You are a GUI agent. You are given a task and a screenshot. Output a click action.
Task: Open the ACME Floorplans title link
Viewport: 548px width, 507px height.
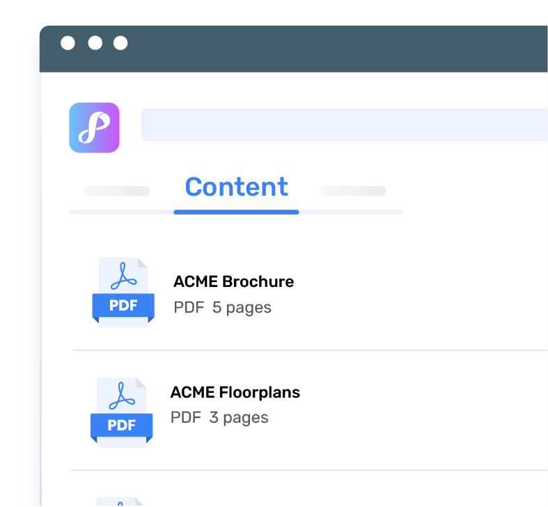(235, 392)
